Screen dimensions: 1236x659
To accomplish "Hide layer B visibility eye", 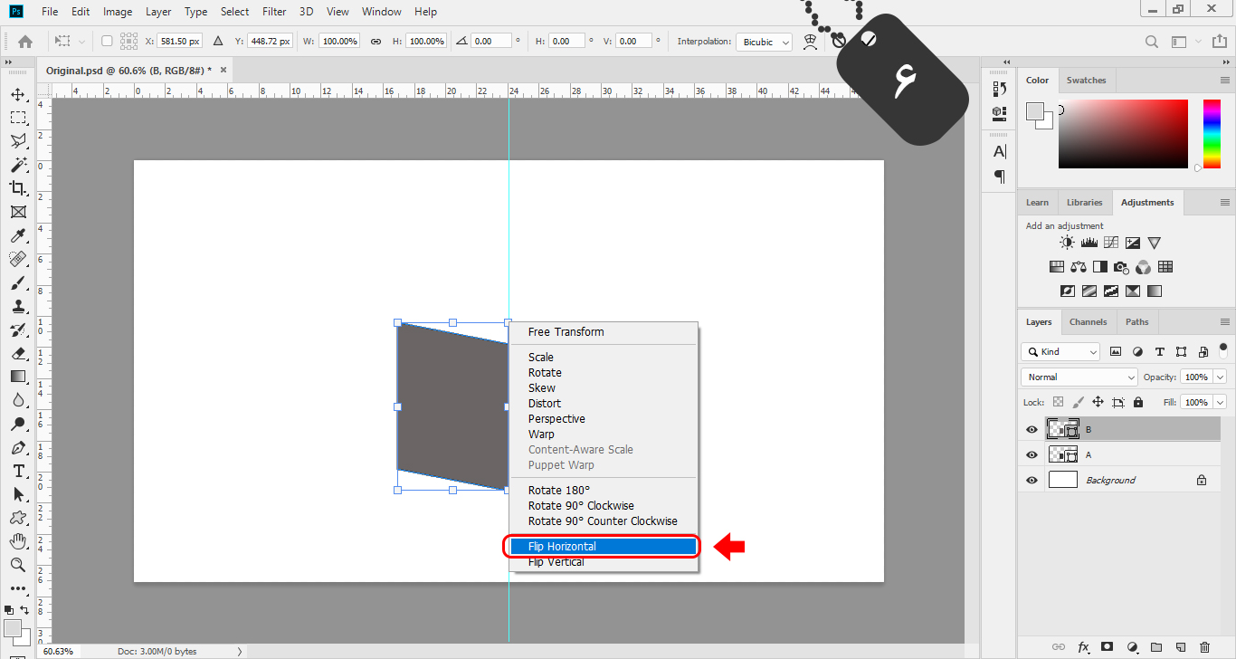I will point(1032,430).
